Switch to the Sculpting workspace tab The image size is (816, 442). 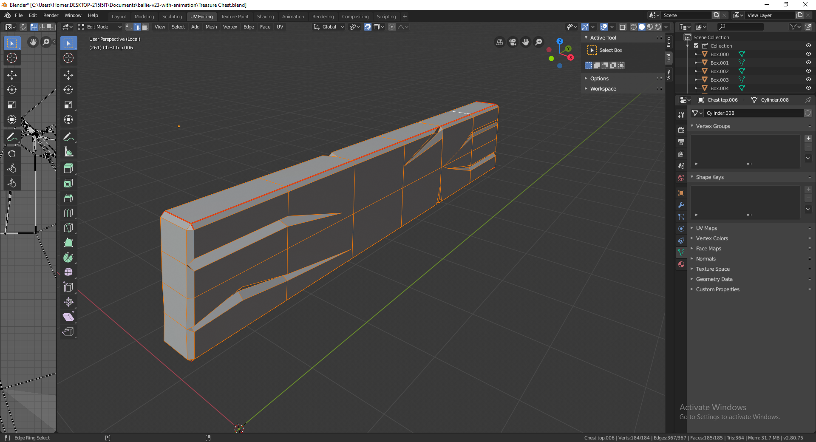(x=172, y=17)
